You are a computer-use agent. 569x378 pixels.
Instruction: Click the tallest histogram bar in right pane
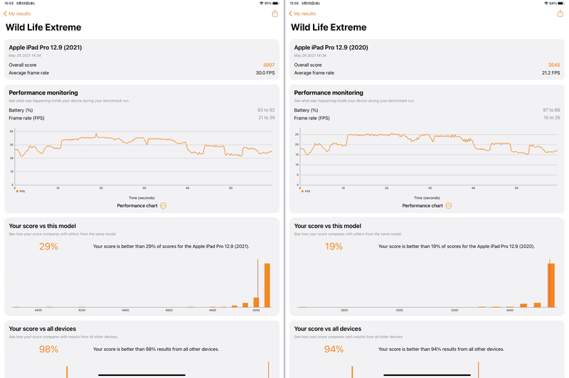pyautogui.click(x=551, y=286)
